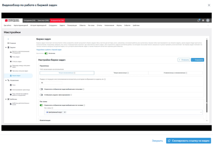Click help icon beside geo-zones switch label
This screenshot has width=213, height=146.
click(x=84, y=105)
